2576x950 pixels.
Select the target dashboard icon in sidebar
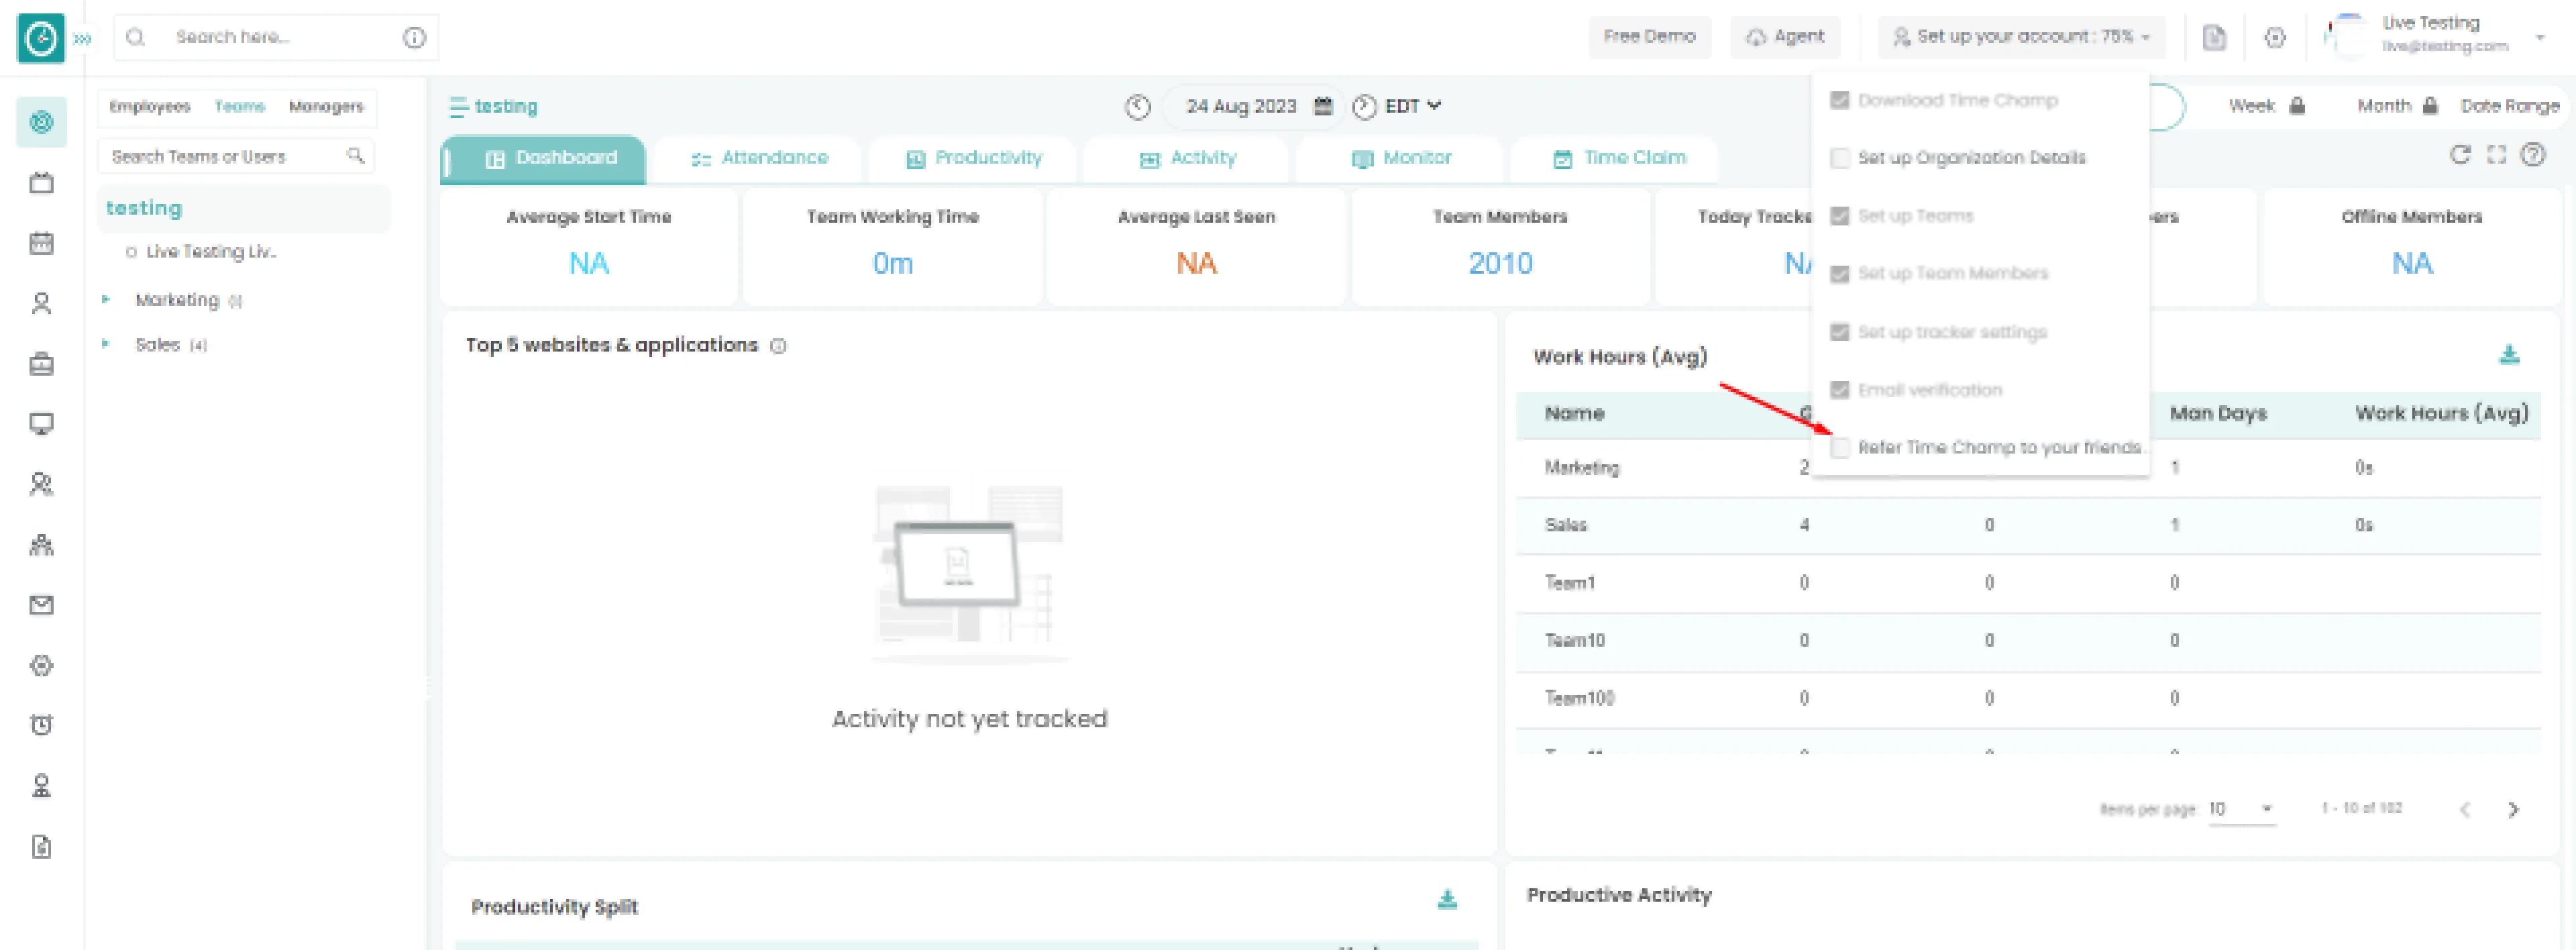click(41, 122)
